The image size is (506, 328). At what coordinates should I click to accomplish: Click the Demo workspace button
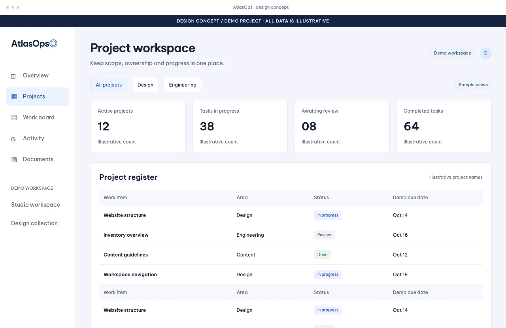tap(453, 53)
